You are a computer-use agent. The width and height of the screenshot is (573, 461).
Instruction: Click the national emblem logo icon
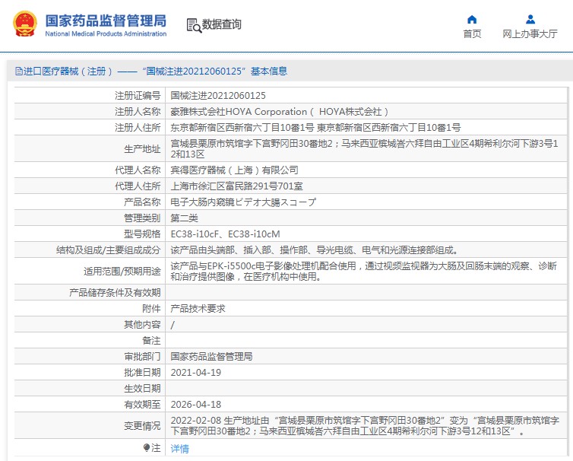pyautogui.click(x=25, y=24)
